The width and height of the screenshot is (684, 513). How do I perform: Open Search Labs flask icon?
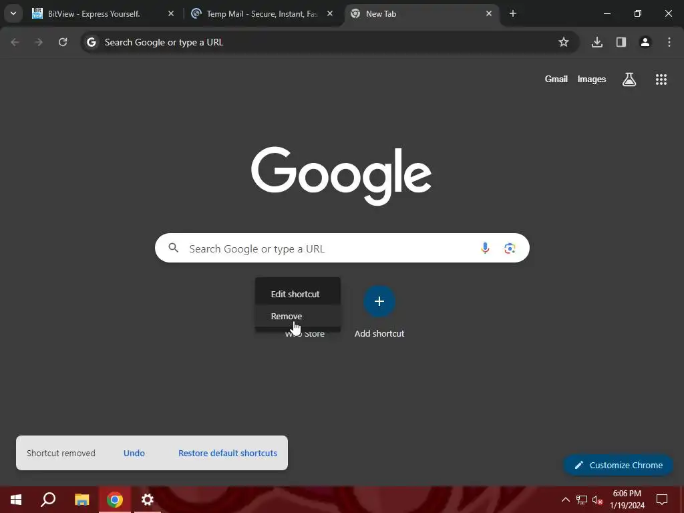[x=629, y=79]
